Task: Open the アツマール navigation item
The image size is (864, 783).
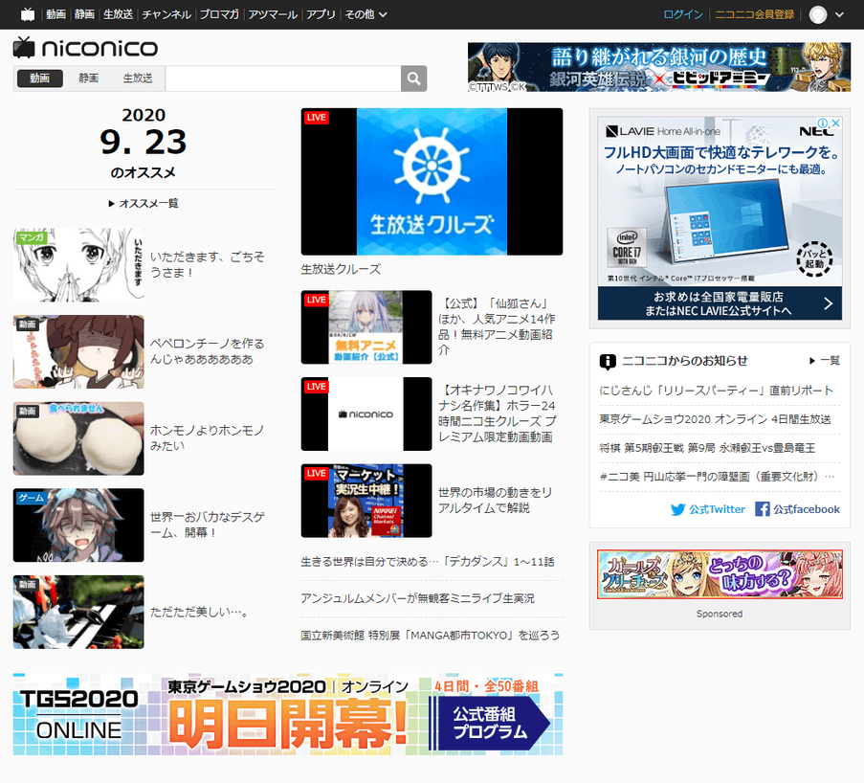Action: [x=273, y=14]
